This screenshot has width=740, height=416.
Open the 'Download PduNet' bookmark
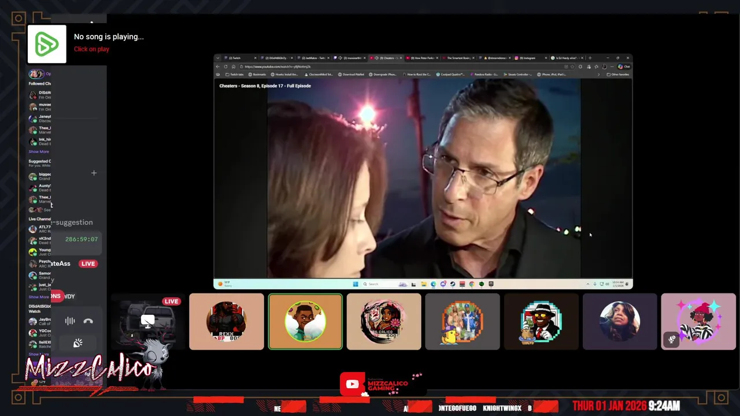[x=350, y=75]
